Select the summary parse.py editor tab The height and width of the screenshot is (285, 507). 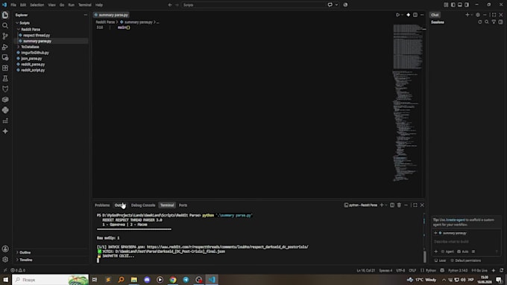click(112, 15)
